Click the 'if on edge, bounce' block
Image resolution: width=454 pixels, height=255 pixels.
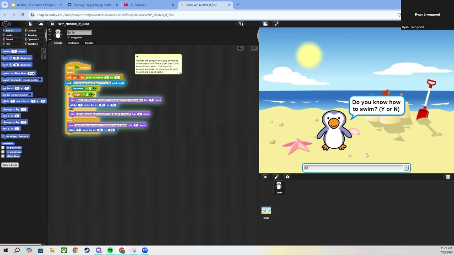[15, 136]
